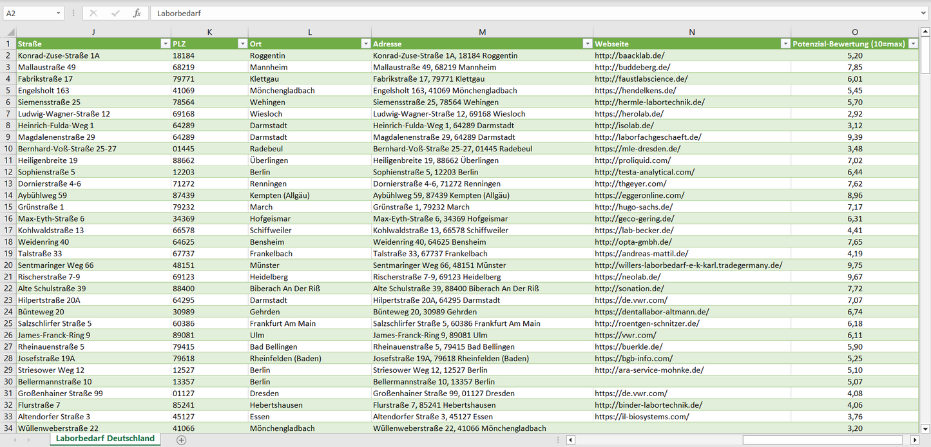
Task: Open the PLZ column filter dropdown
Action: [x=242, y=44]
